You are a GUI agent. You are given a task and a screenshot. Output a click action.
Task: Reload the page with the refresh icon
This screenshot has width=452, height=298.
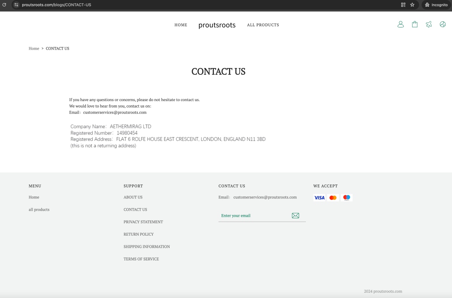tap(4, 5)
